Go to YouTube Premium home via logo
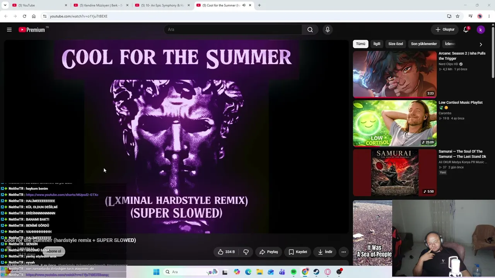495x278 pixels. click(32, 30)
